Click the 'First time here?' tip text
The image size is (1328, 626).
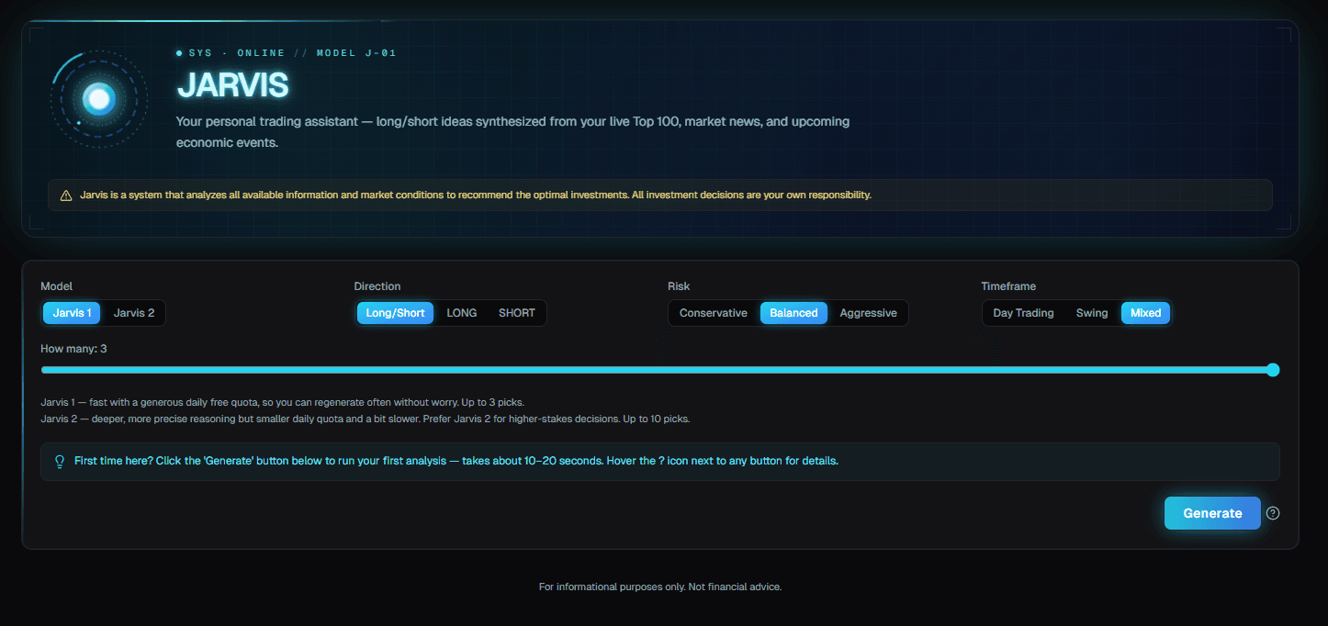point(456,461)
